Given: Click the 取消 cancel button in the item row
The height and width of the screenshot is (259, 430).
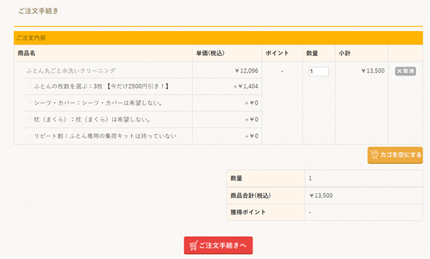Looking at the screenshot, I should pyautogui.click(x=405, y=71).
